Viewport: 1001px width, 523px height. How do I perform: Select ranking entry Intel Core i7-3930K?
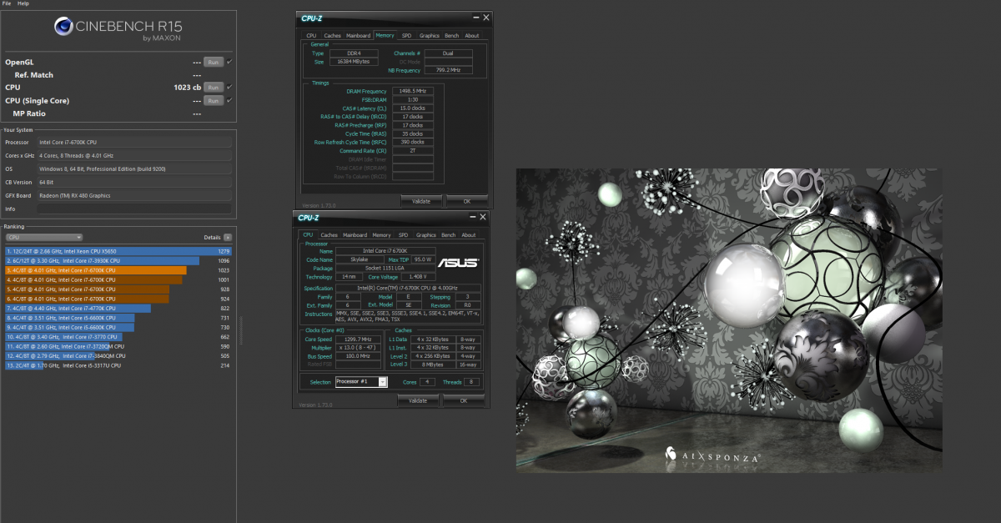click(x=118, y=260)
